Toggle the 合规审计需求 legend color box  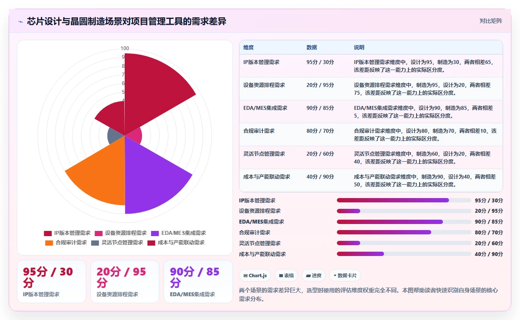(x=49, y=243)
